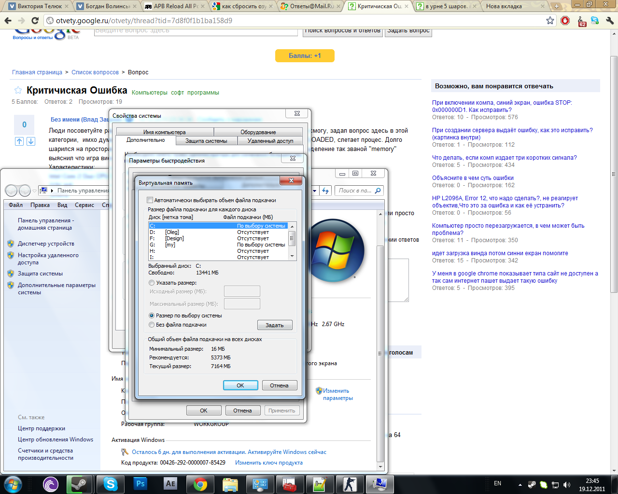Bookmark this page with the star

[550, 21]
